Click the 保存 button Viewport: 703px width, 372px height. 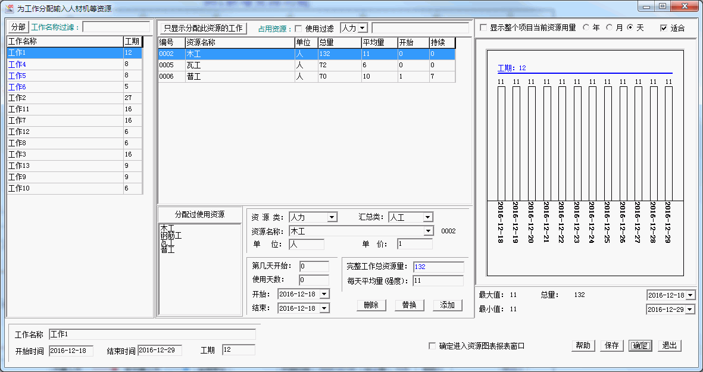click(x=611, y=346)
